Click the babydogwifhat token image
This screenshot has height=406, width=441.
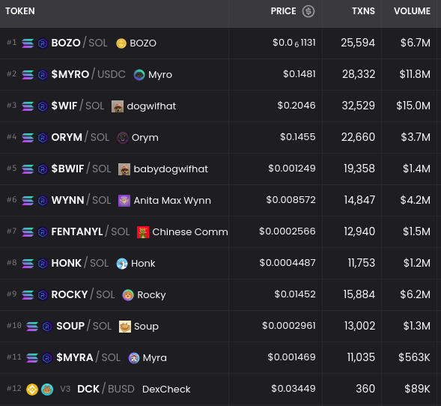click(x=124, y=169)
